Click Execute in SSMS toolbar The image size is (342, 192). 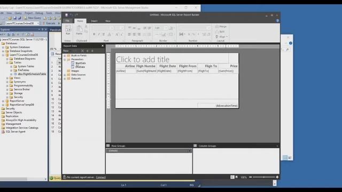tap(49, 23)
